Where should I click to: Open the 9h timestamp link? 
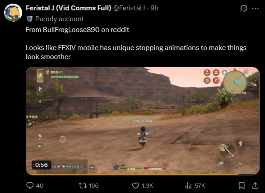coord(154,8)
